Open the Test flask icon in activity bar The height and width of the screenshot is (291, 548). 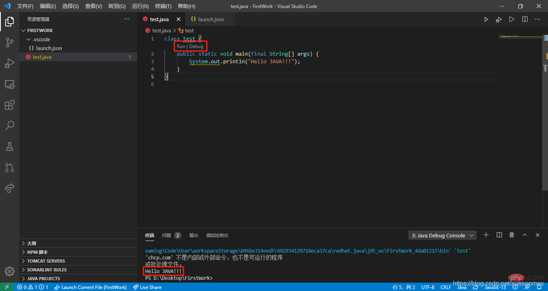(10, 147)
